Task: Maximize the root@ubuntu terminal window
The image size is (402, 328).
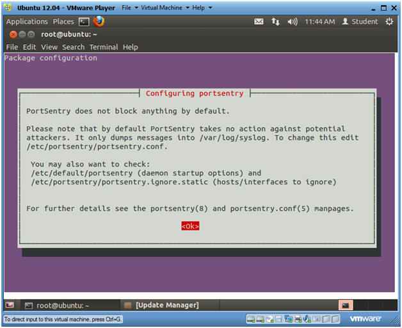Action: coord(31,34)
